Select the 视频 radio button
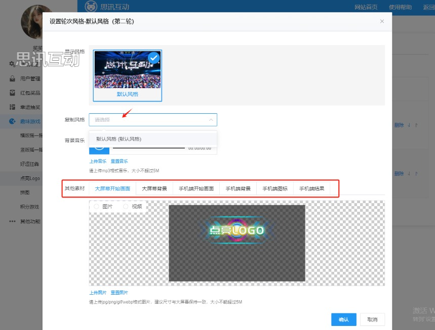This screenshot has width=435, height=330. 126,206
